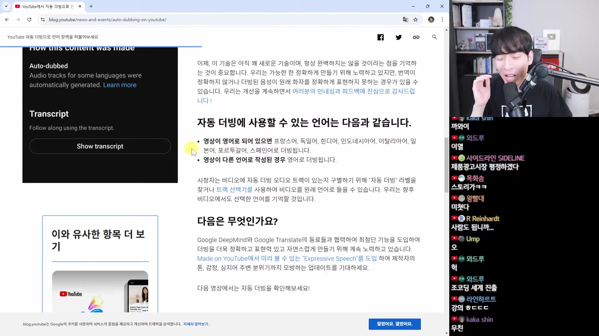Open the 트랙 선택기 link
The height and width of the screenshot is (336, 599).
[234, 190]
